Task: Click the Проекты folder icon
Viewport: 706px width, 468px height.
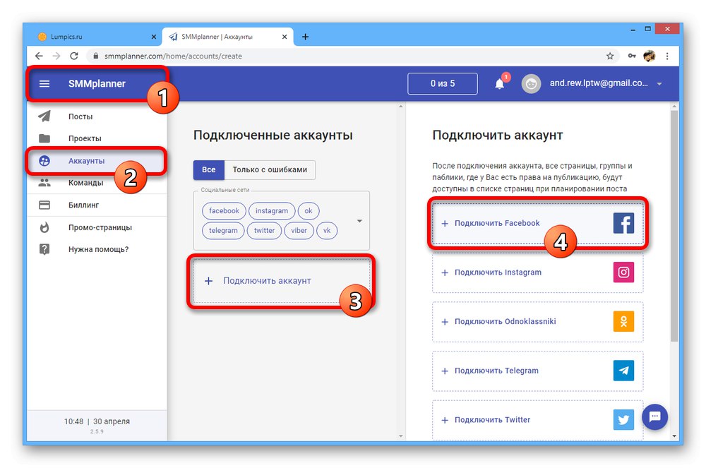Action: 44,138
